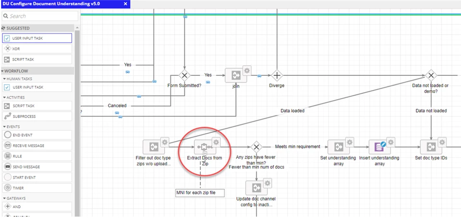Close the DU Configure Document Understanding tab
The image size is (461, 218).
tap(125, 4)
